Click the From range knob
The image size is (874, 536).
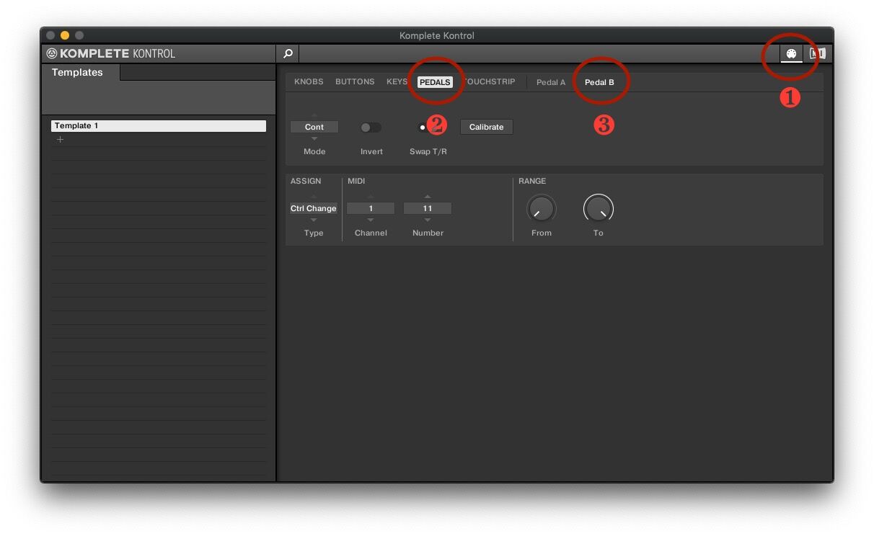(x=541, y=209)
